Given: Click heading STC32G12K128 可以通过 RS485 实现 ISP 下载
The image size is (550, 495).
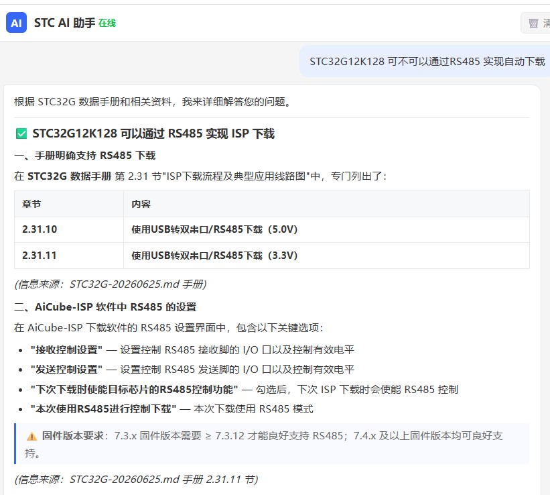Looking at the screenshot, I should (153, 133).
